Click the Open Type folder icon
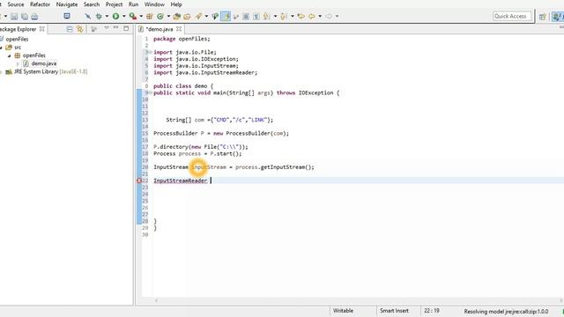This screenshot has width=564, height=317. [176, 16]
